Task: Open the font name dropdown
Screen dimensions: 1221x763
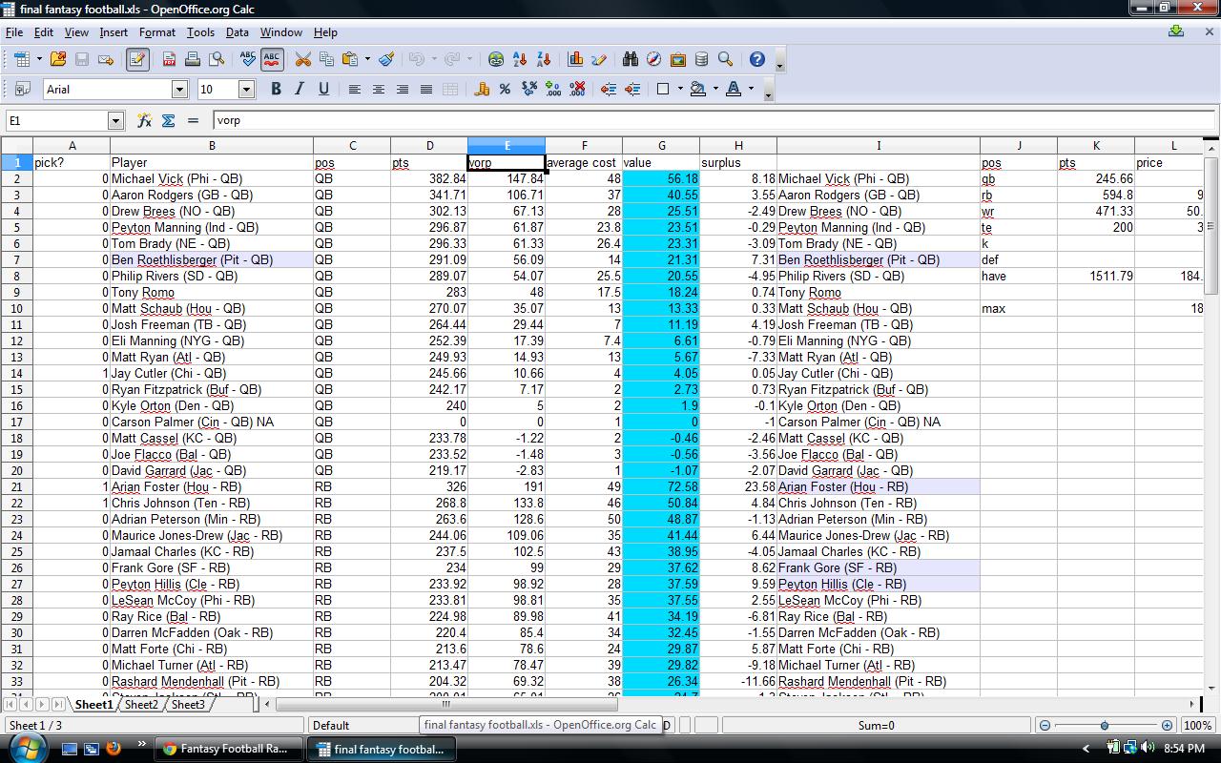Action: tap(178, 89)
